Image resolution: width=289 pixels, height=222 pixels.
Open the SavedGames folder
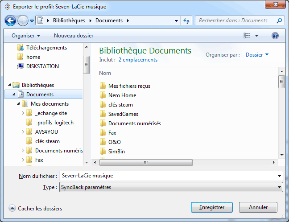click(123, 114)
